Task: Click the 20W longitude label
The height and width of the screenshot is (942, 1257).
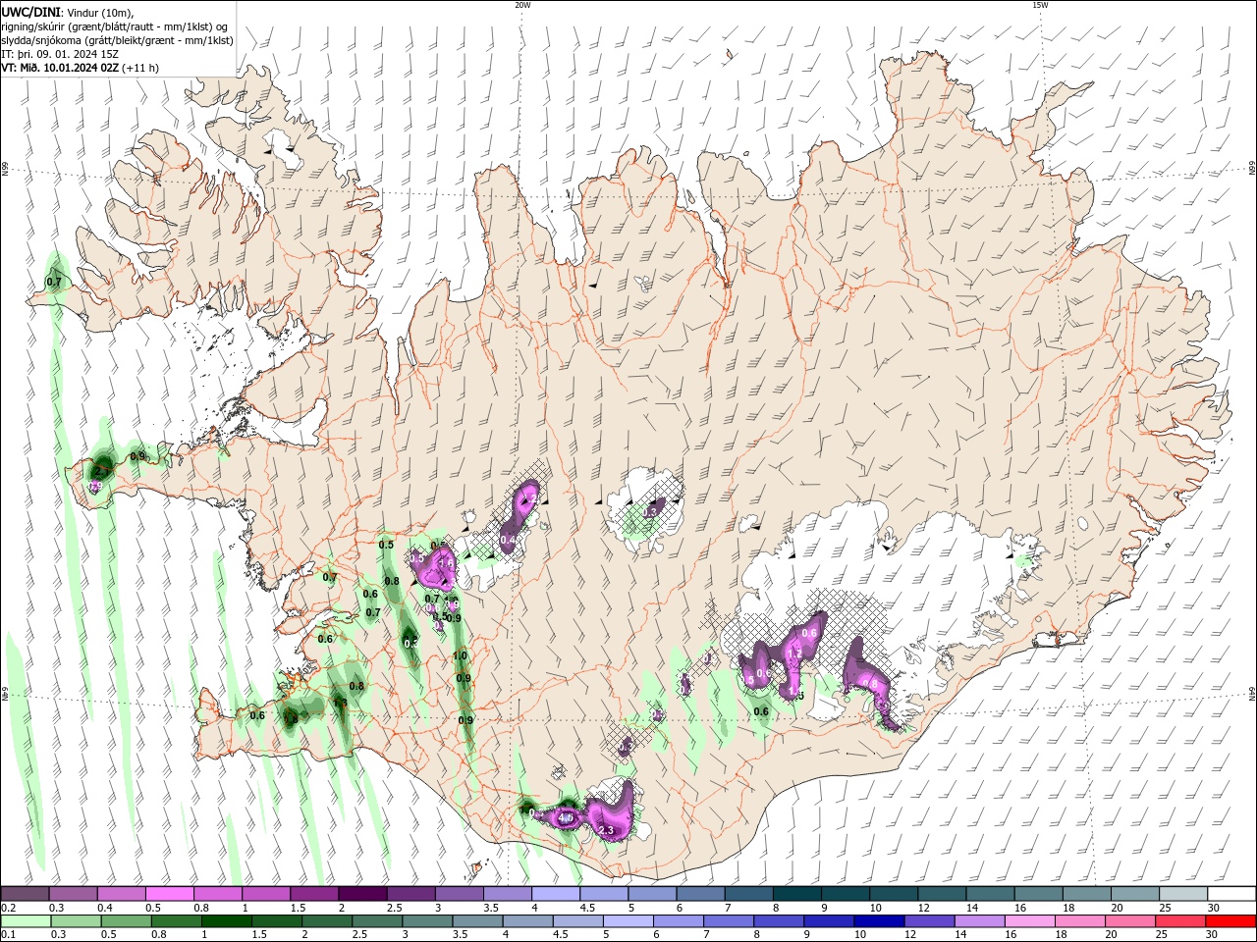Action: [x=522, y=5]
